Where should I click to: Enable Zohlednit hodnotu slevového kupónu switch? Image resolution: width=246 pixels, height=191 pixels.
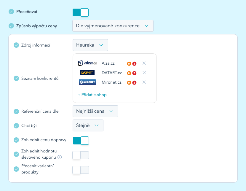(x=81, y=155)
